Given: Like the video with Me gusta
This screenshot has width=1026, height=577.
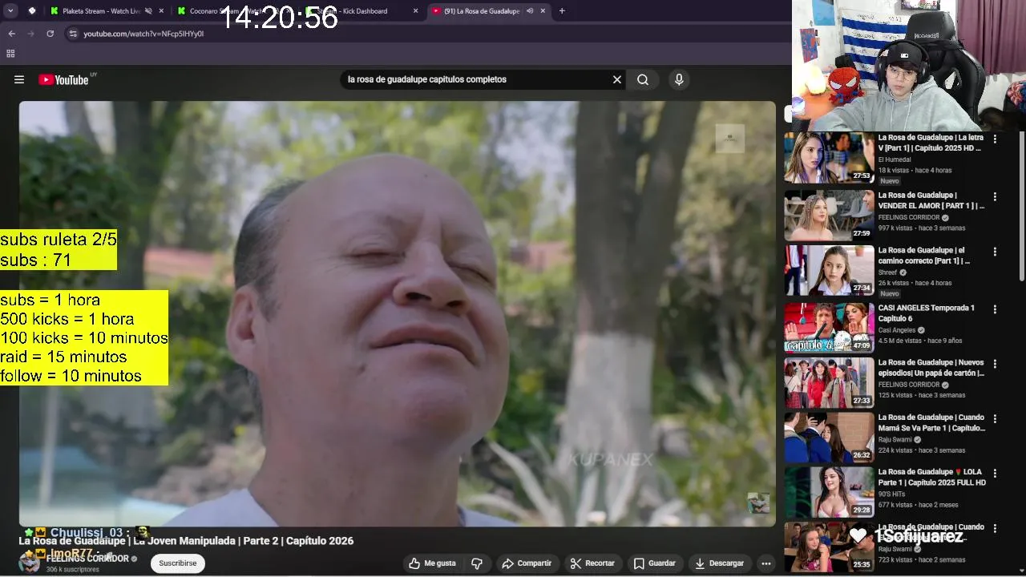Looking at the screenshot, I should [x=432, y=563].
